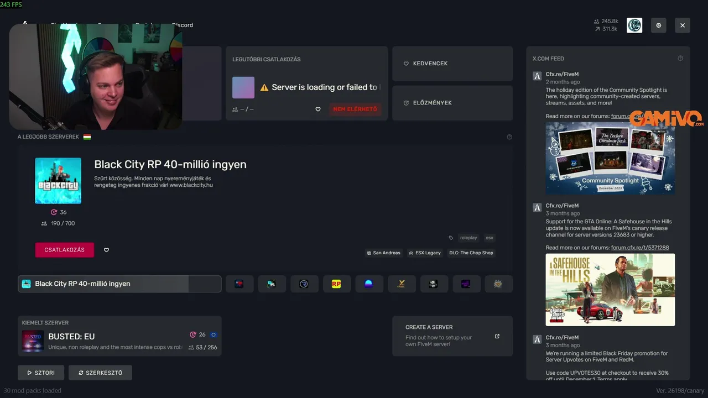Click upvote icon beside 26 on BUSTED
708x398 pixels.
tap(193, 334)
